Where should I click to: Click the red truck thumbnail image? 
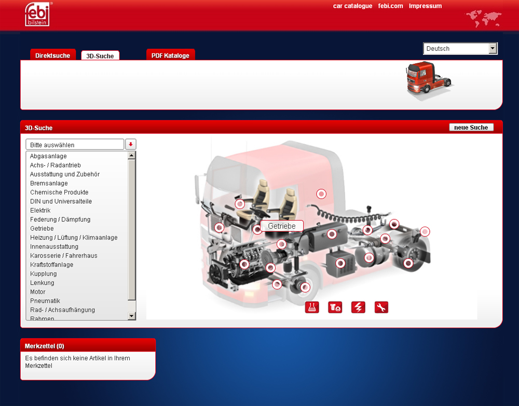(x=428, y=79)
